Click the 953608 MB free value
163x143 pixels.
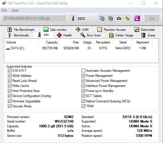coord(71,48)
